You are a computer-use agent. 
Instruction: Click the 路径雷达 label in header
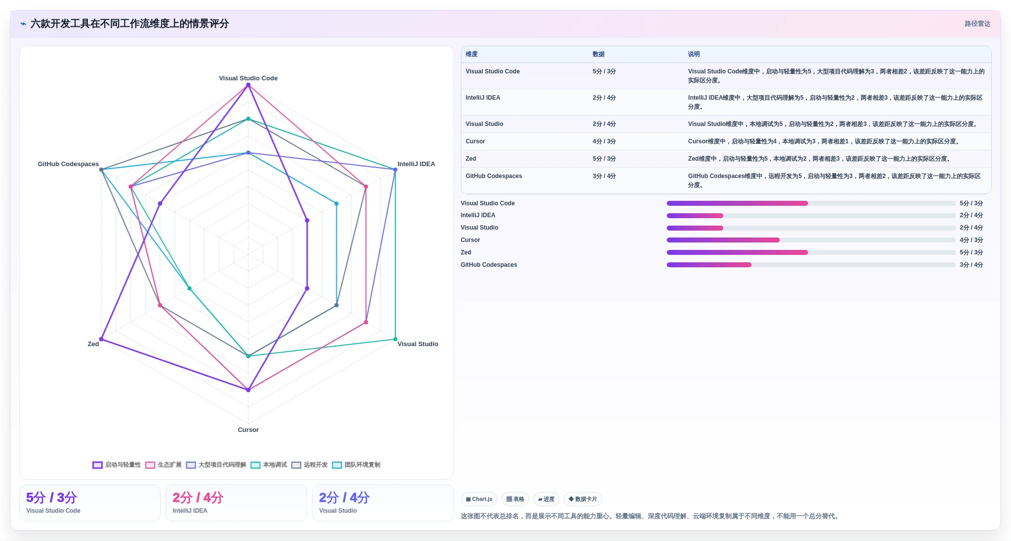click(x=977, y=24)
